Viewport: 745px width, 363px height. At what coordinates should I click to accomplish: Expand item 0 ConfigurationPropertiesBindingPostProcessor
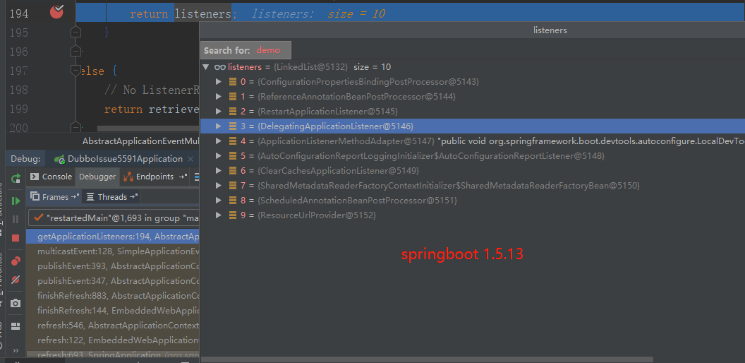point(219,82)
